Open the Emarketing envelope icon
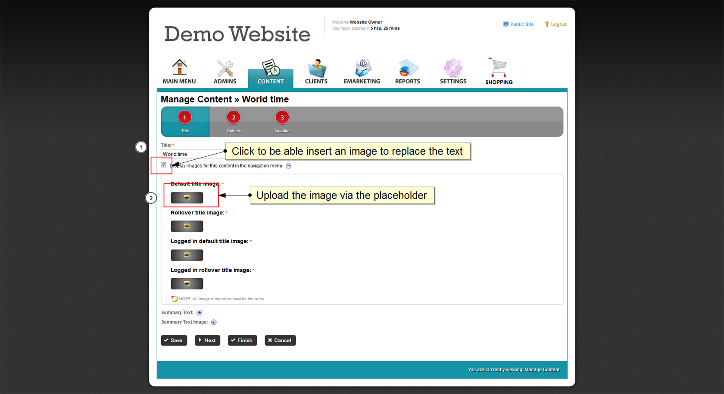This screenshot has height=394, width=724. pos(362,68)
